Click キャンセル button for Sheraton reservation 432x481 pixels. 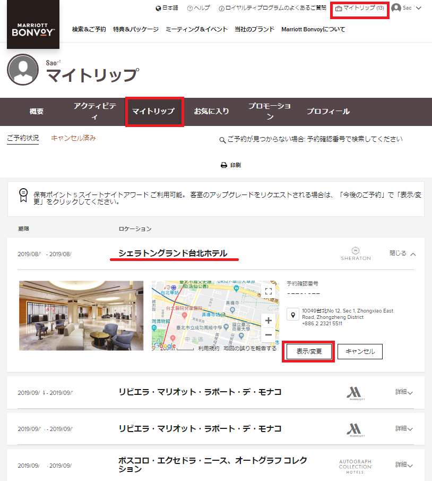point(360,351)
